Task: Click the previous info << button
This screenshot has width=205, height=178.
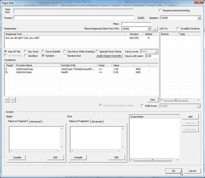Action: pos(7,99)
